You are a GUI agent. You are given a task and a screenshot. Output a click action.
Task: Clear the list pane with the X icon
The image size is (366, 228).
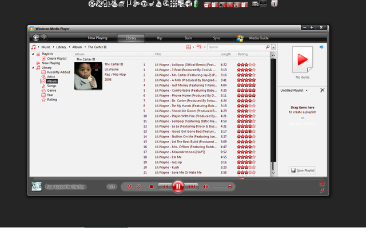[x=322, y=90]
